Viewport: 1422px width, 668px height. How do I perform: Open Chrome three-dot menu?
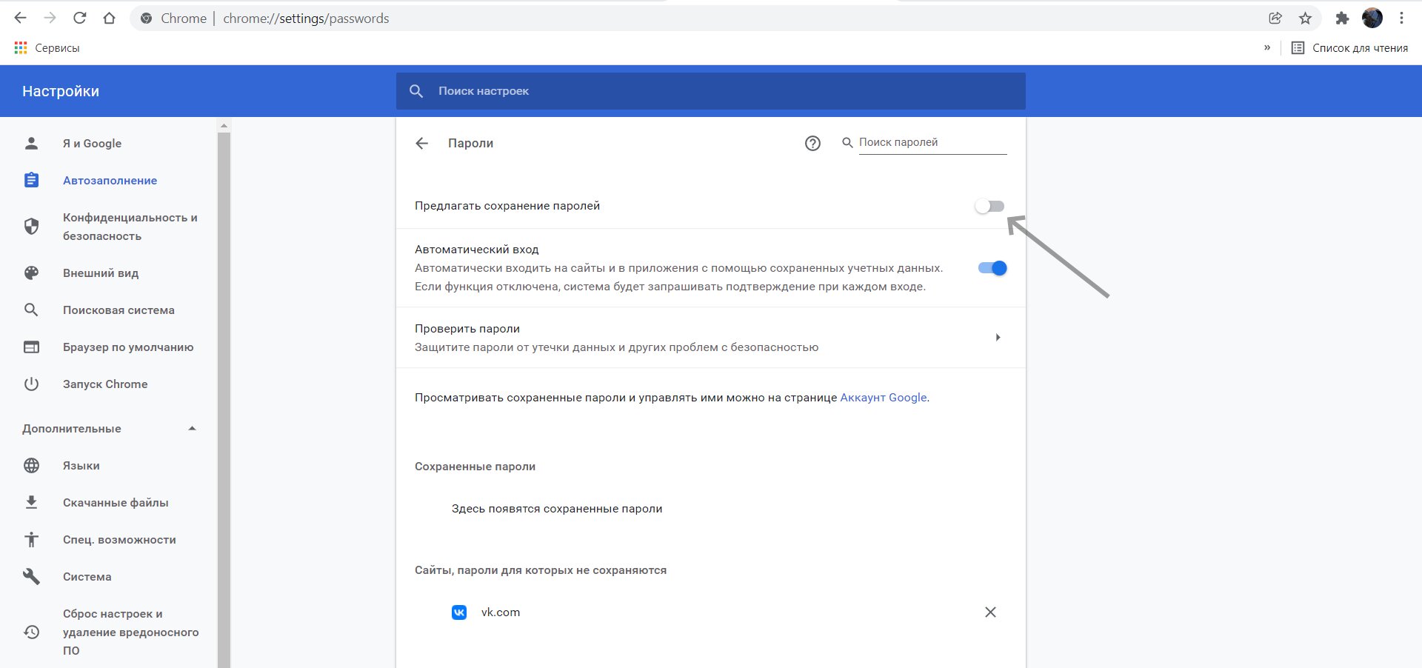pyautogui.click(x=1401, y=18)
